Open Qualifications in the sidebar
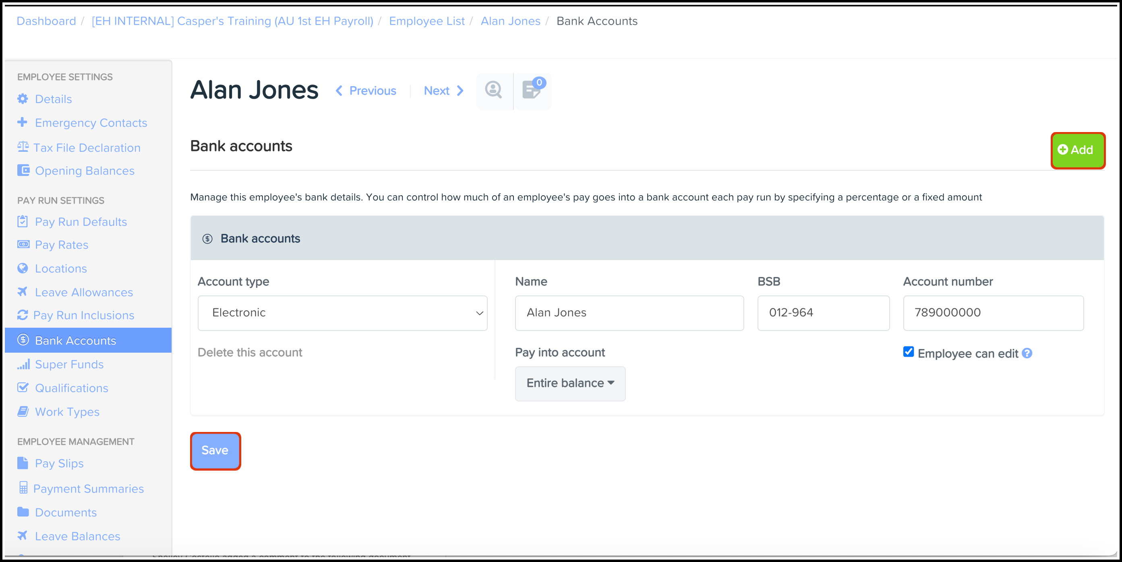The width and height of the screenshot is (1122, 562). coord(71,388)
